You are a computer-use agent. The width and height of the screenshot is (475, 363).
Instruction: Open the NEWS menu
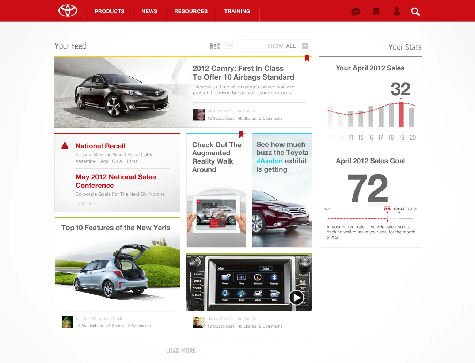(149, 11)
